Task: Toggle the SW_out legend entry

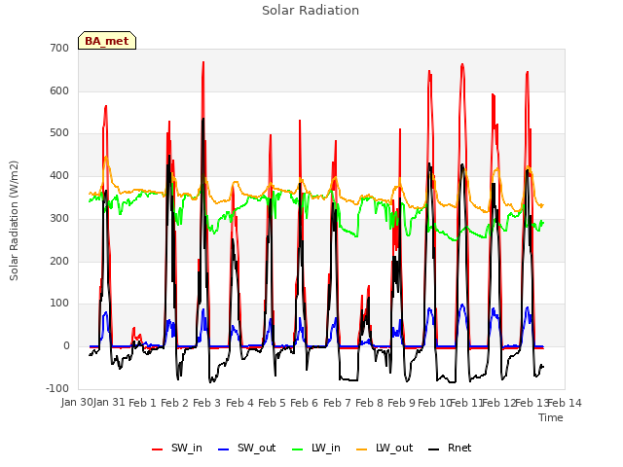Action: pos(246,449)
